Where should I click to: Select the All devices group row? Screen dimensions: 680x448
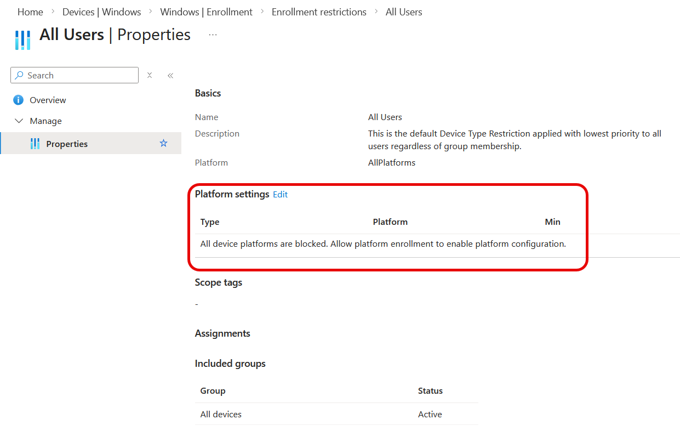click(x=221, y=414)
